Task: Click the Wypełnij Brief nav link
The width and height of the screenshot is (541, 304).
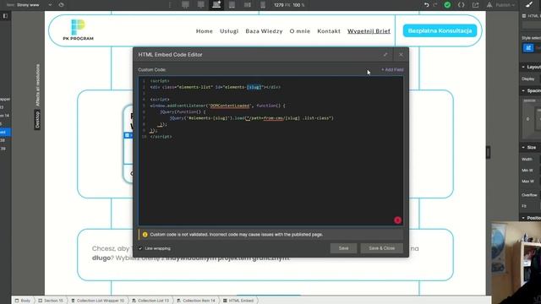Action: coord(369,31)
